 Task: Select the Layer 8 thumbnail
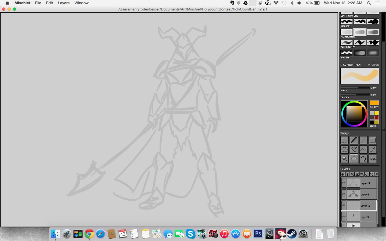click(353, 194)
